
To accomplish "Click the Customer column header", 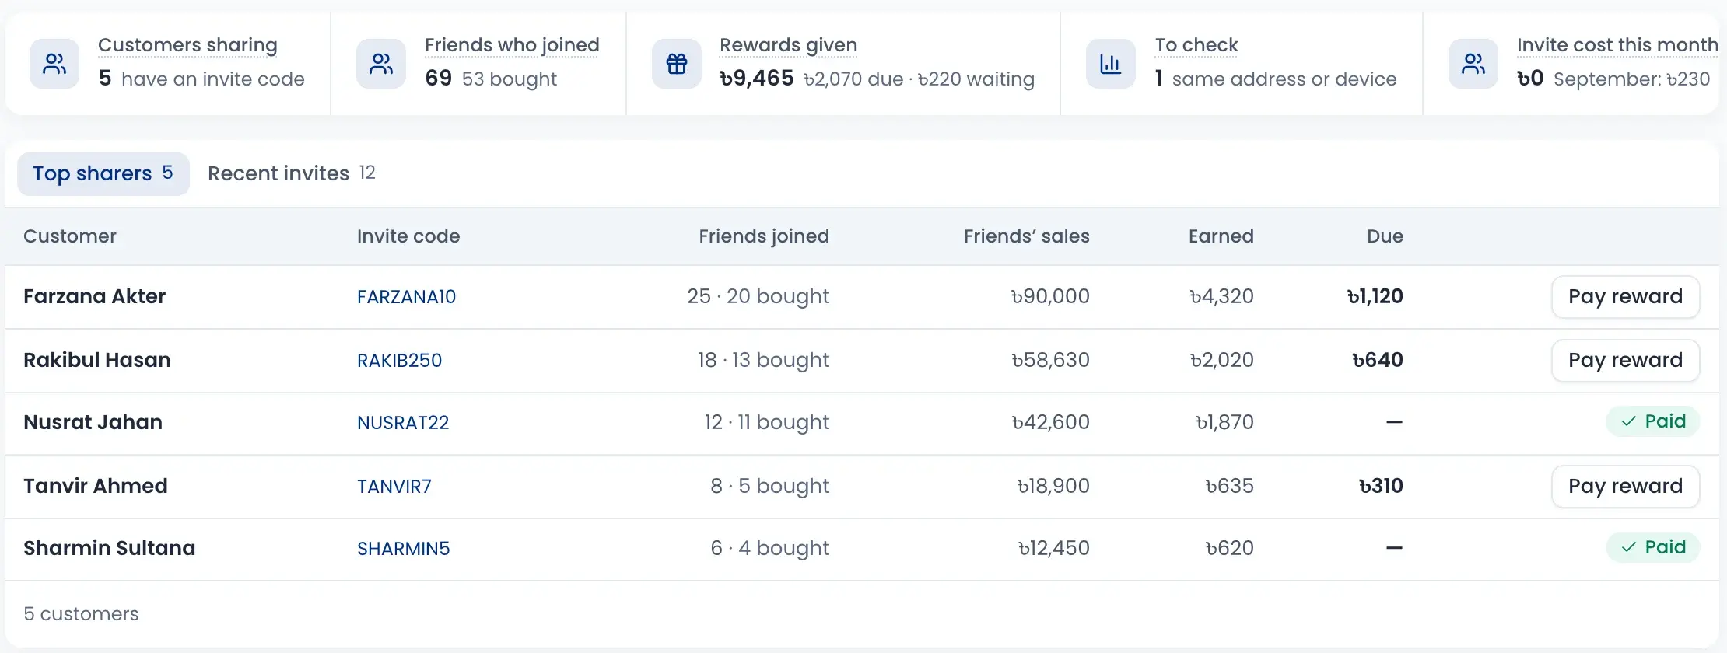I will (x=70, y=236).
